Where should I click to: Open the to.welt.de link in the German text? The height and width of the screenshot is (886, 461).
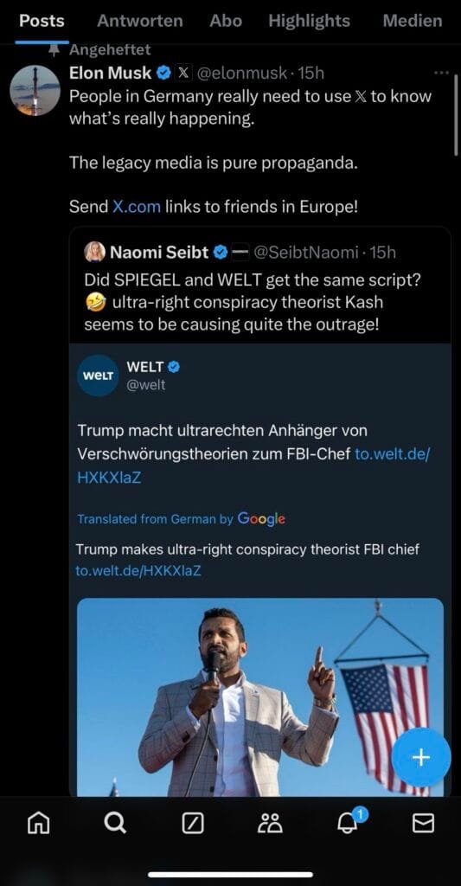(x=253, y=465)
